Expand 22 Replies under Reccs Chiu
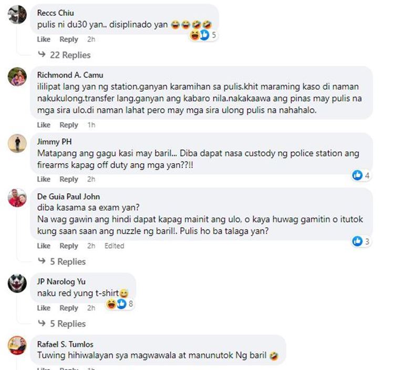Viewport: 394px width, 370px height. coord(64,55)
